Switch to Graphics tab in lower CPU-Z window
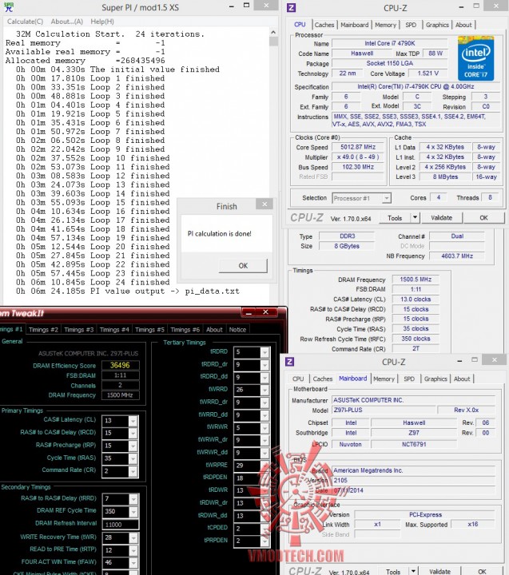The image size is (509, 575). coord(435,379)
